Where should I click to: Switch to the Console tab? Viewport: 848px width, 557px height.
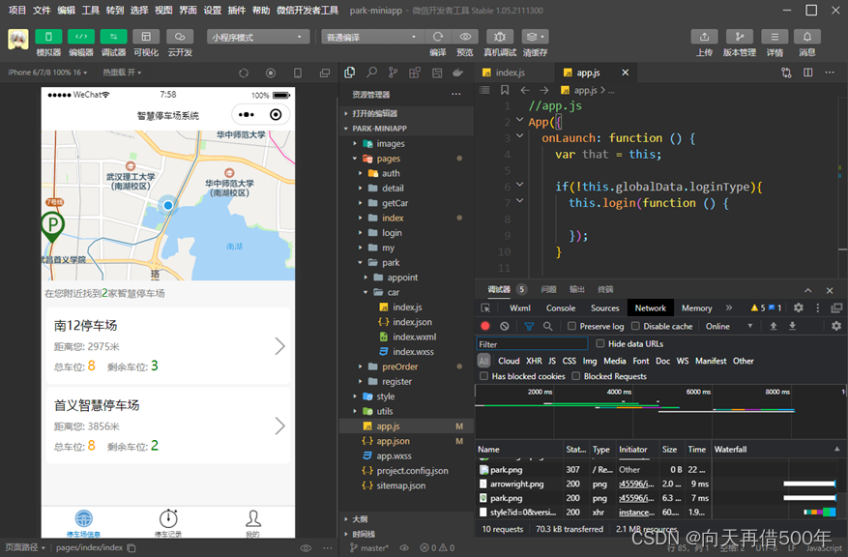pos(561,308)
